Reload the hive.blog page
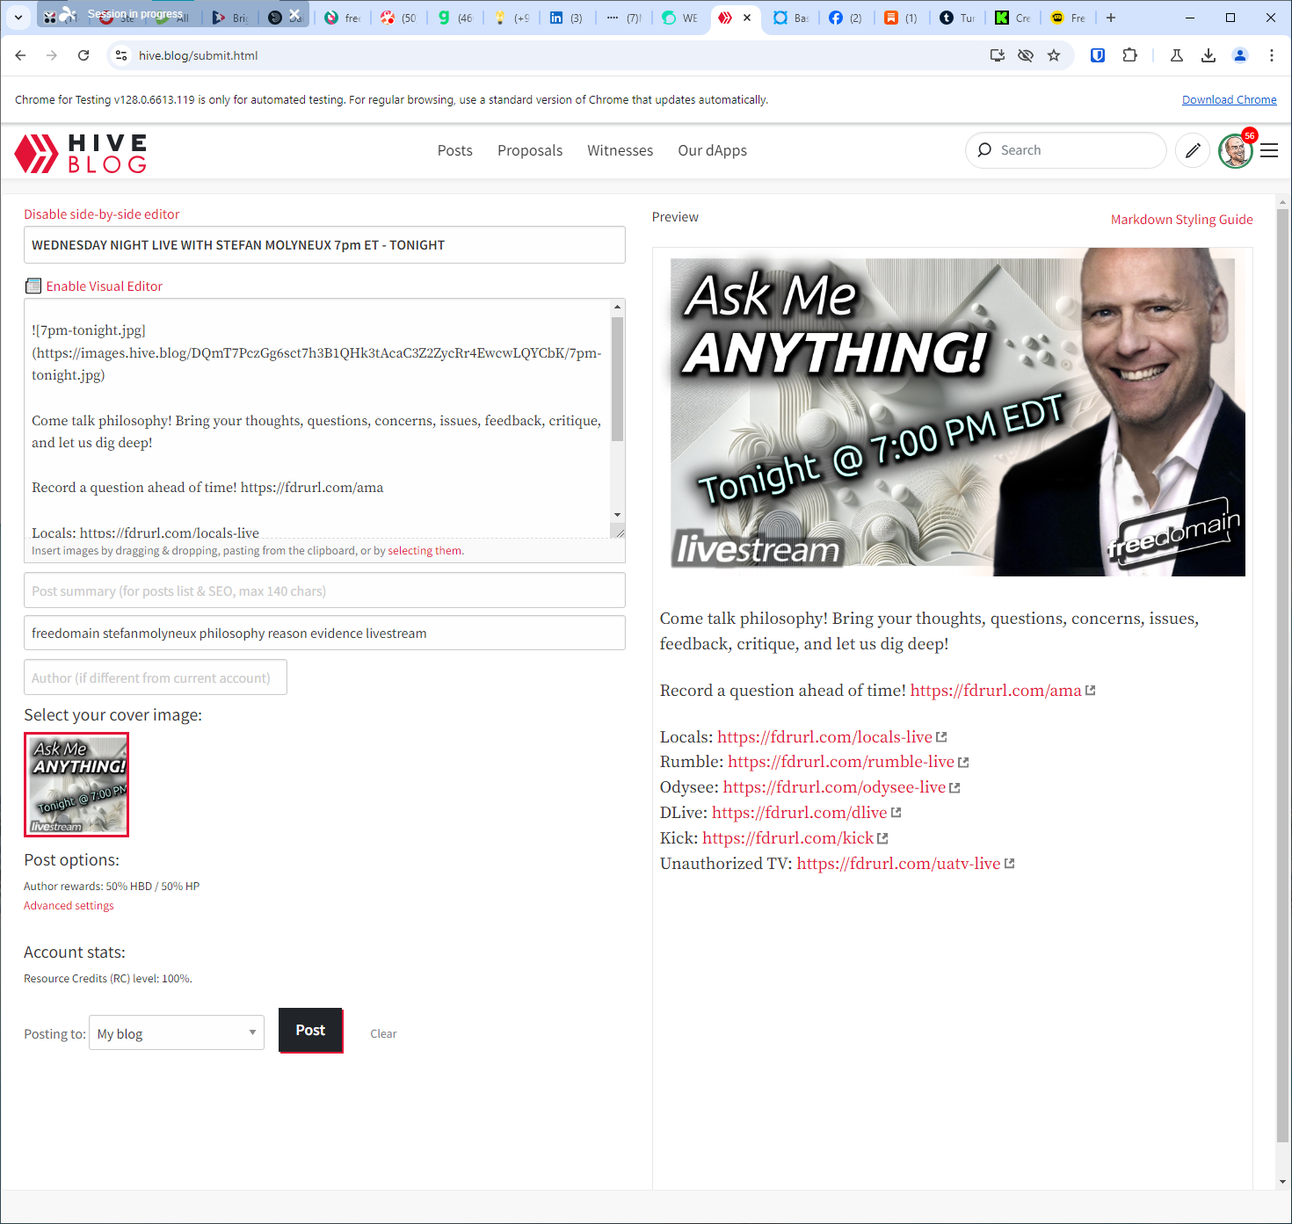 click(x=83, y=55)
